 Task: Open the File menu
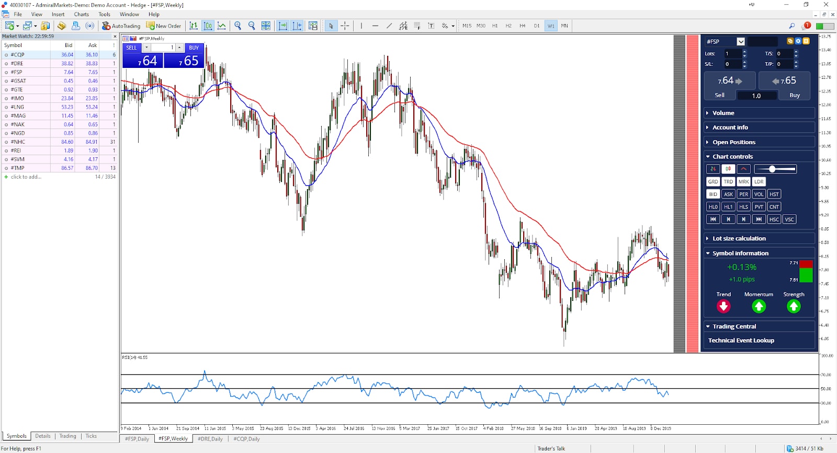tap(18, 14)
